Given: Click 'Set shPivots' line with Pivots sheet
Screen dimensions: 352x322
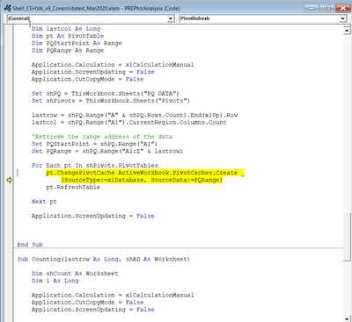Looking at the screenshot, I should [111, 101].
